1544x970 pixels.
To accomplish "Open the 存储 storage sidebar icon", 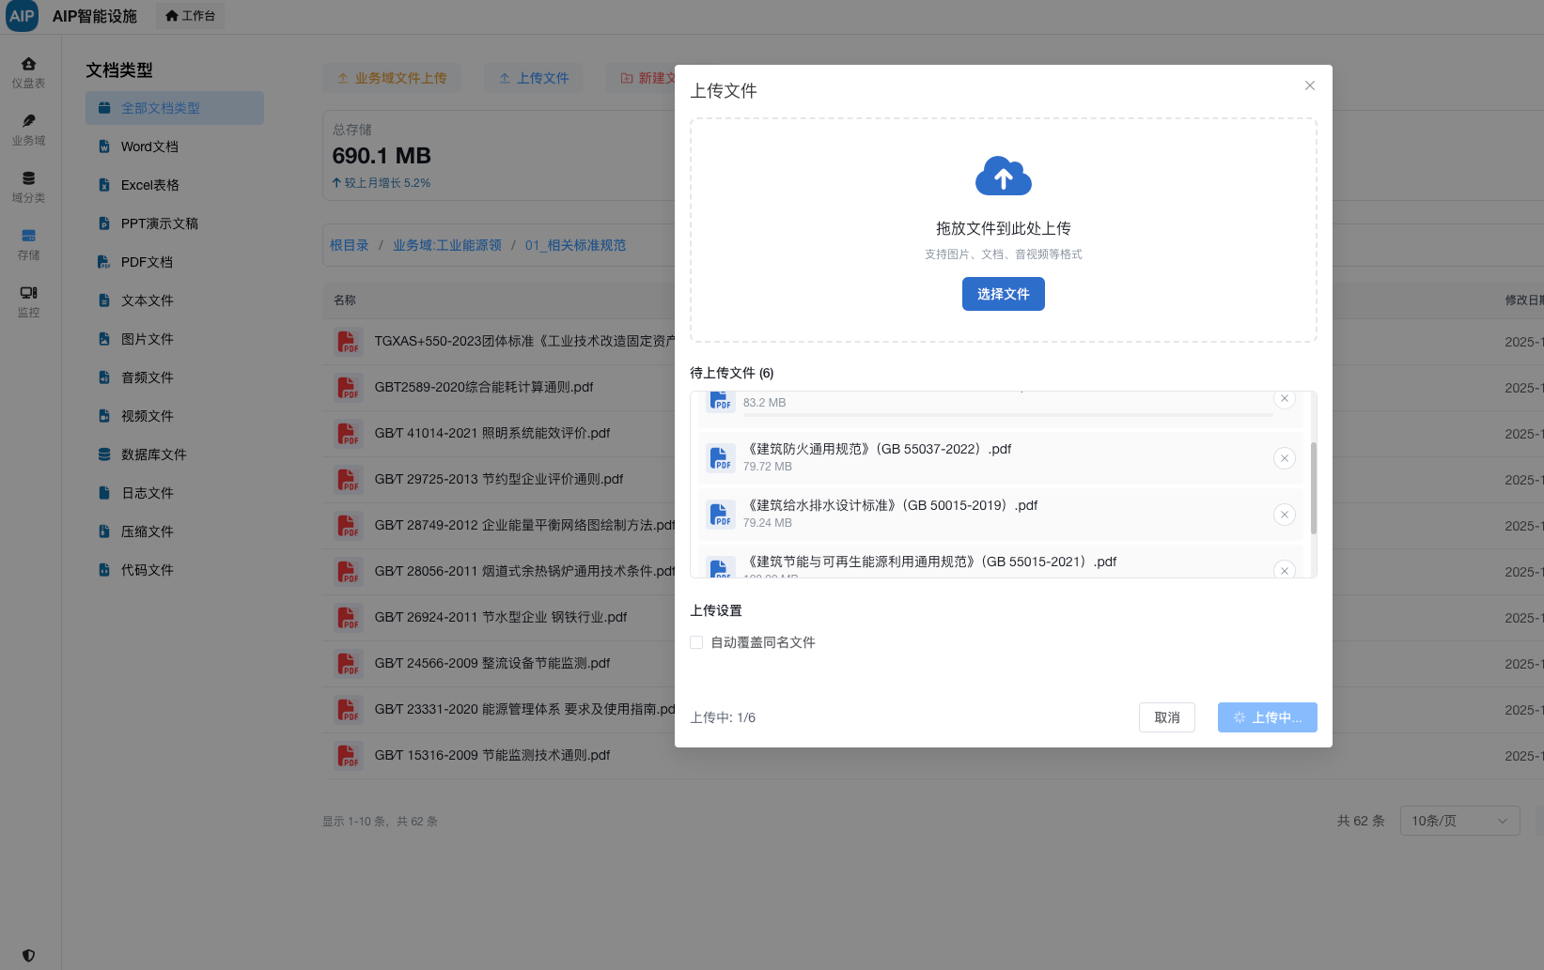I will click(28, 243).
